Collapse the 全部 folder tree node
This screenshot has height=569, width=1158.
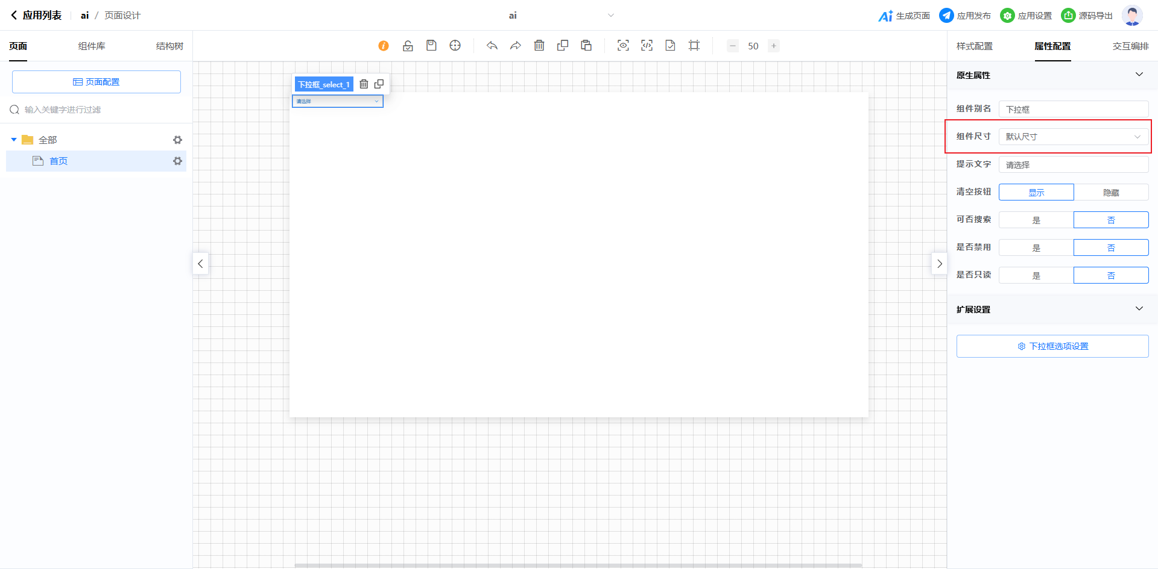pyautogui.click(x=14, y=140)
